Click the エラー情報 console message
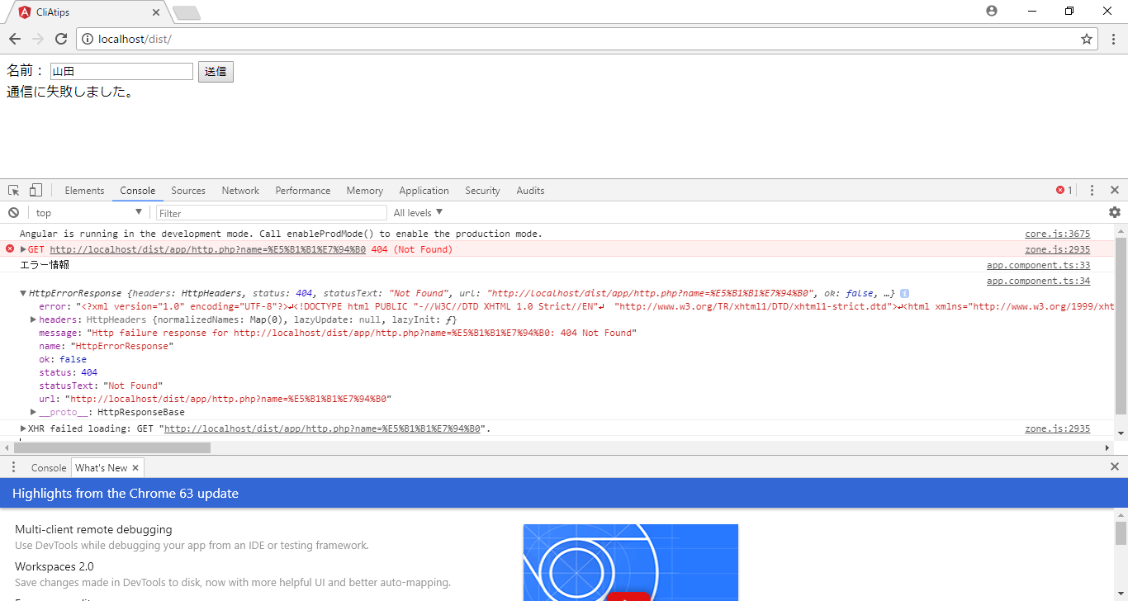1128x601 pixels. (45, 265)
